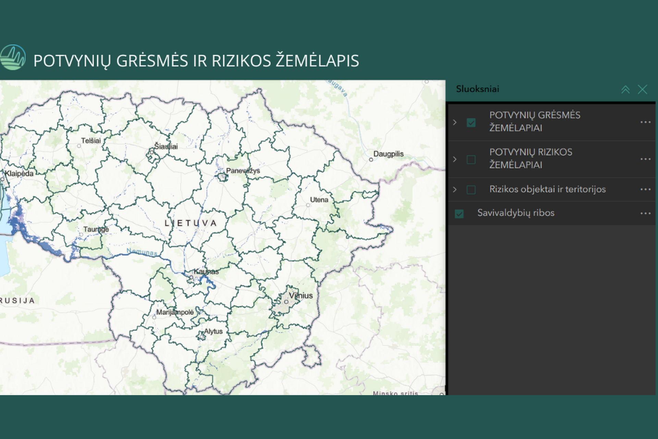Image resolution: width=658 pixels, height=439 pixels.
Task: Select the Savivaldybių ribos layer label
Action: (x=516, y=213)
